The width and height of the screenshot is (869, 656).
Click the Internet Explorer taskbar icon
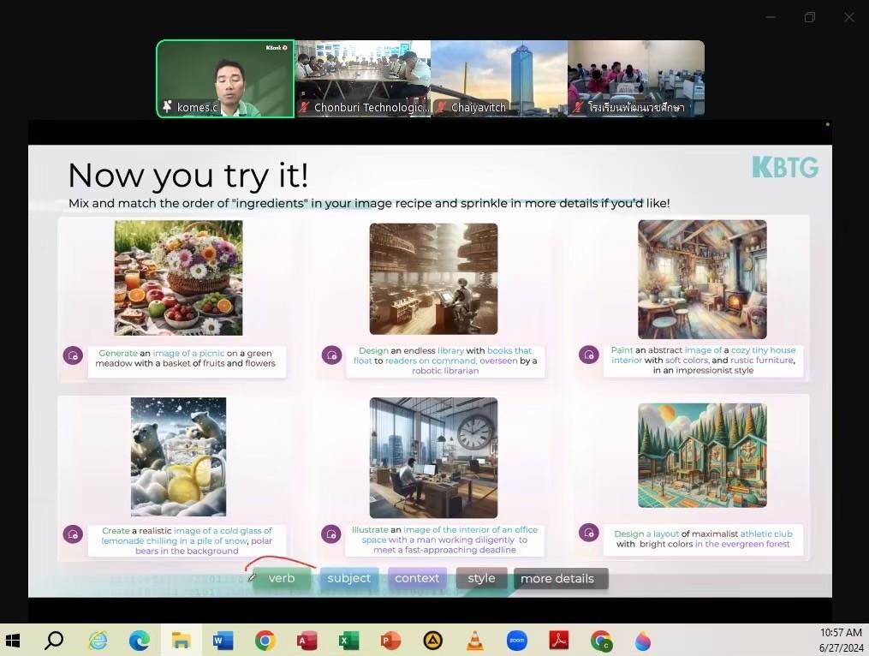[x=98, y=641]
